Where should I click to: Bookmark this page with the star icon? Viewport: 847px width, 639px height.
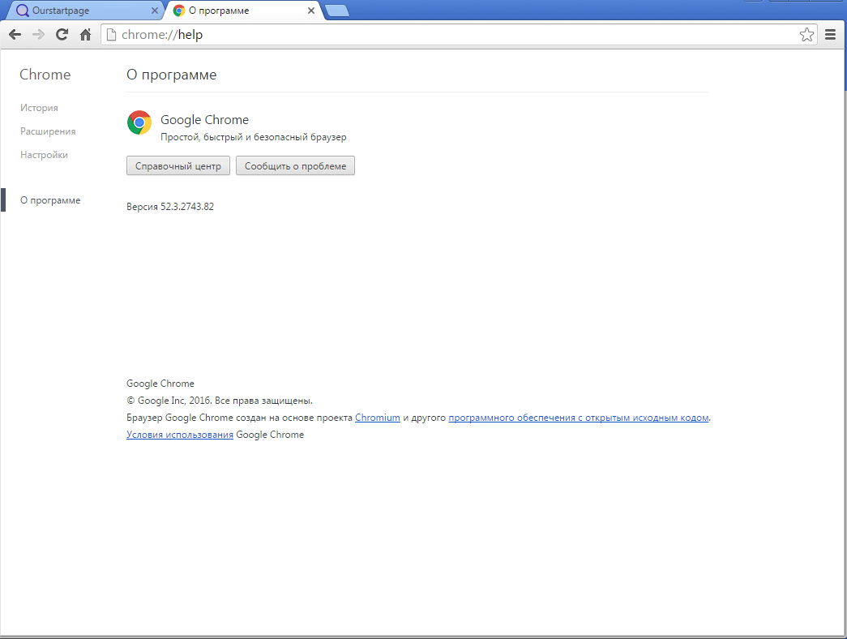point(806,35)
